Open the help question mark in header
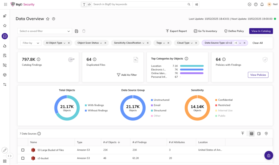The image size is (279, 165). [x=256, y=4]
